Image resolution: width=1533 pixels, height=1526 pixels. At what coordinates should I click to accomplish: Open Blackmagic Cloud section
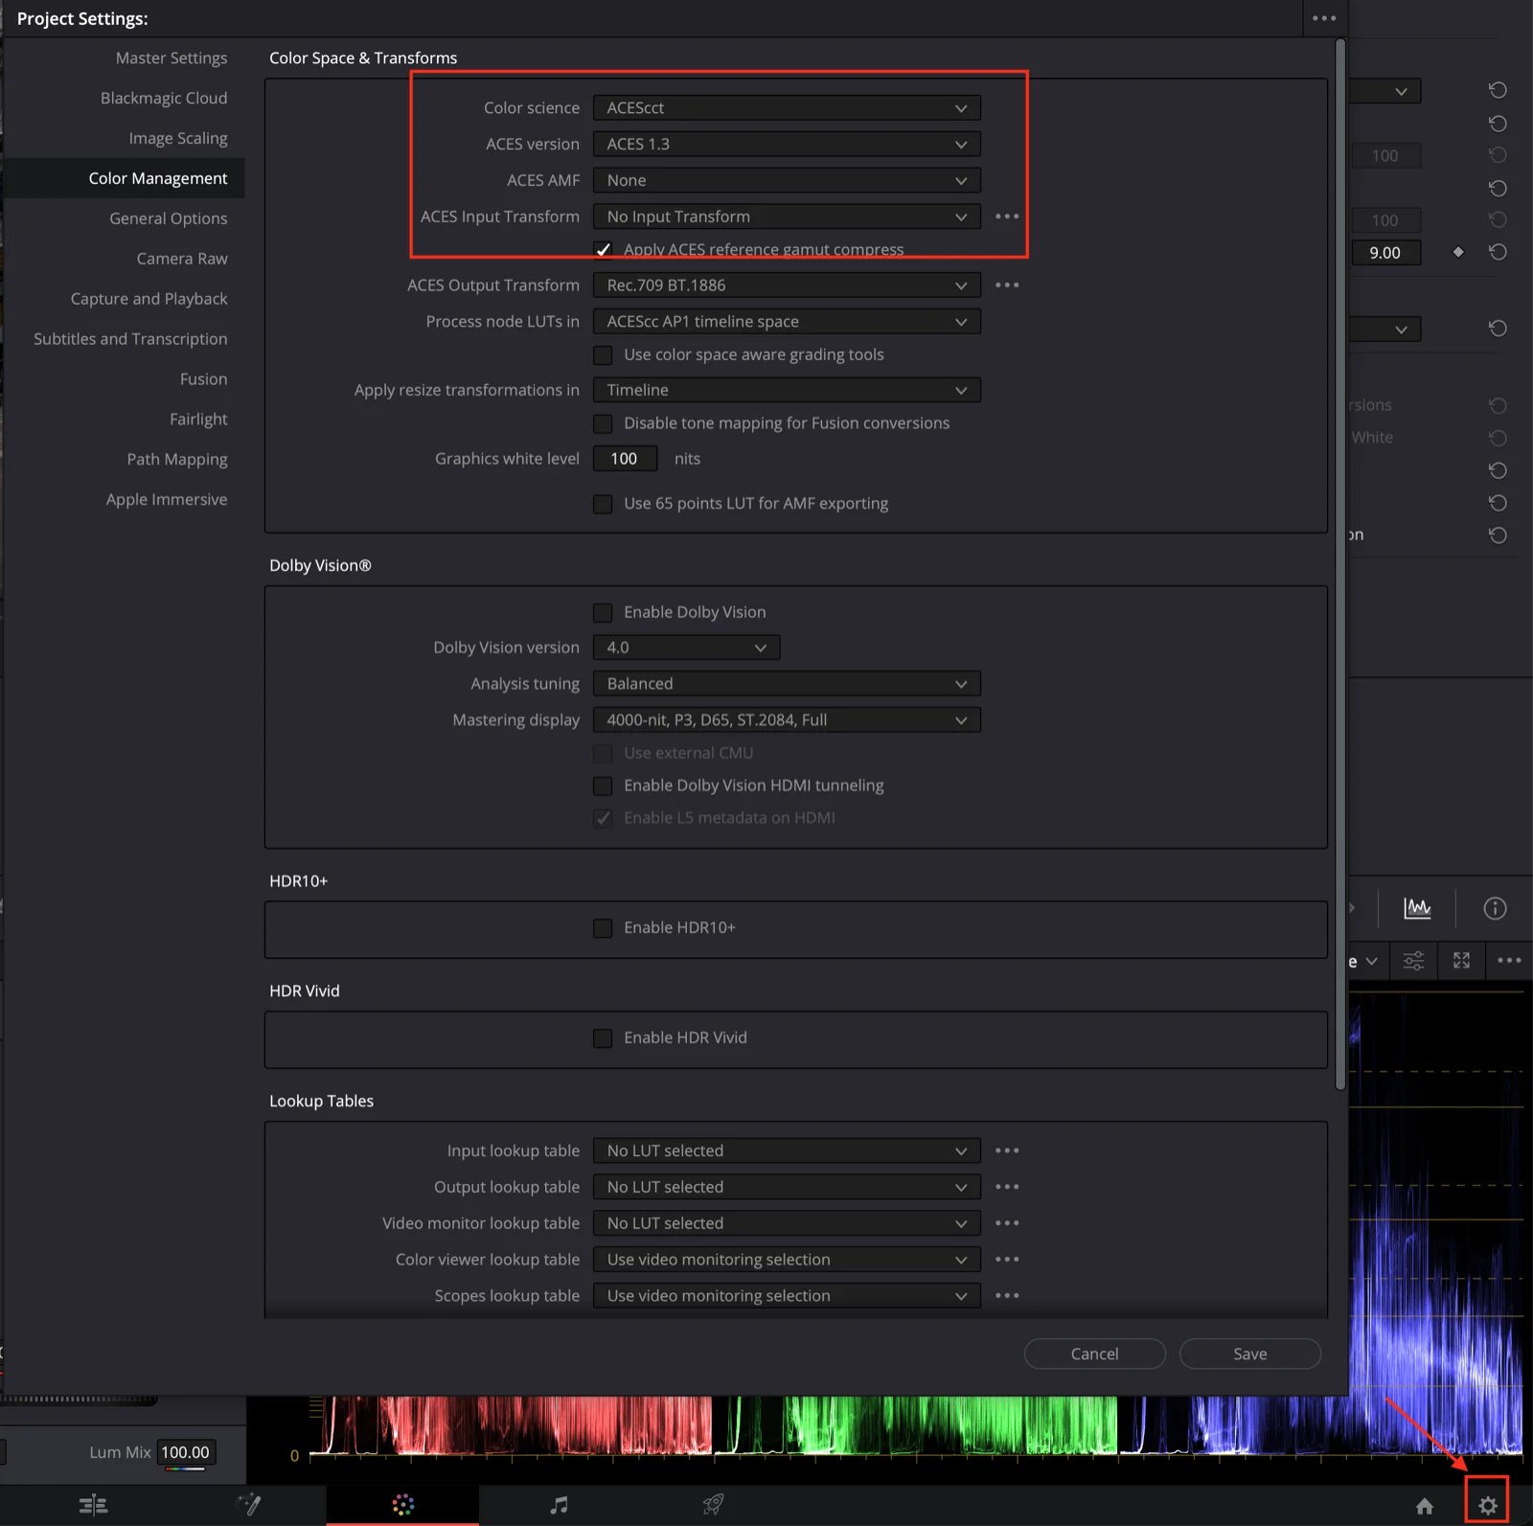coord(164,98)
